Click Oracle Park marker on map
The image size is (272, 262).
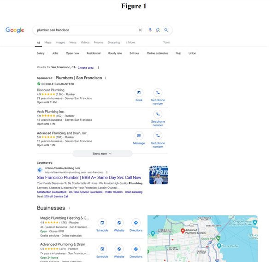(x=219, y=238)
